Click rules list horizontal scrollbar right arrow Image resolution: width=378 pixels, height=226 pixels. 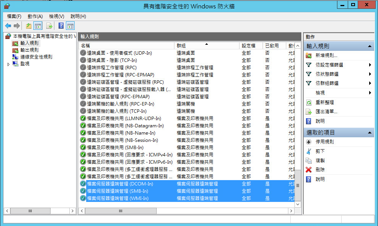click(x=291, y=211)
